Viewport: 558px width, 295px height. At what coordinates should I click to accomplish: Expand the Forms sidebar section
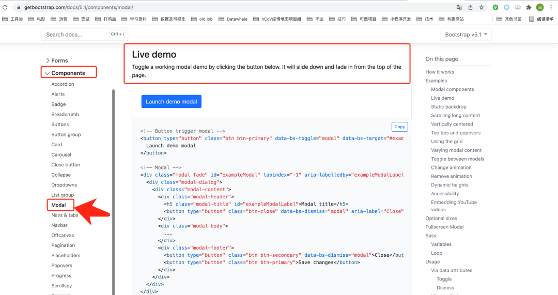click(x=57, y=60)
